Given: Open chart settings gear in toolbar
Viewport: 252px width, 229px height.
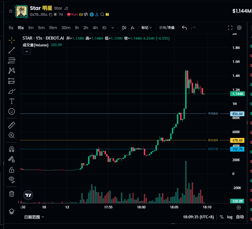Looking at the screenshot, I should (239, 28).
